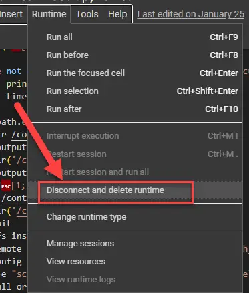Choose Run before
This screenshot has height=293, width=249.
[x=135, y=55]
